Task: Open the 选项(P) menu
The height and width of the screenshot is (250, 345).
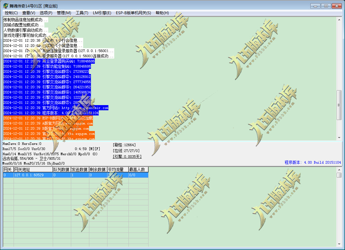Action: 46,13
